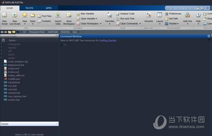Open Set Path dialog
This screenshot has width=212, height=136.
[x=171, y=18]
